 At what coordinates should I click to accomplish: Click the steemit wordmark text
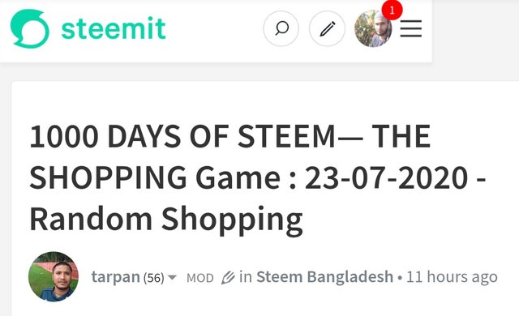click(114, 28)
